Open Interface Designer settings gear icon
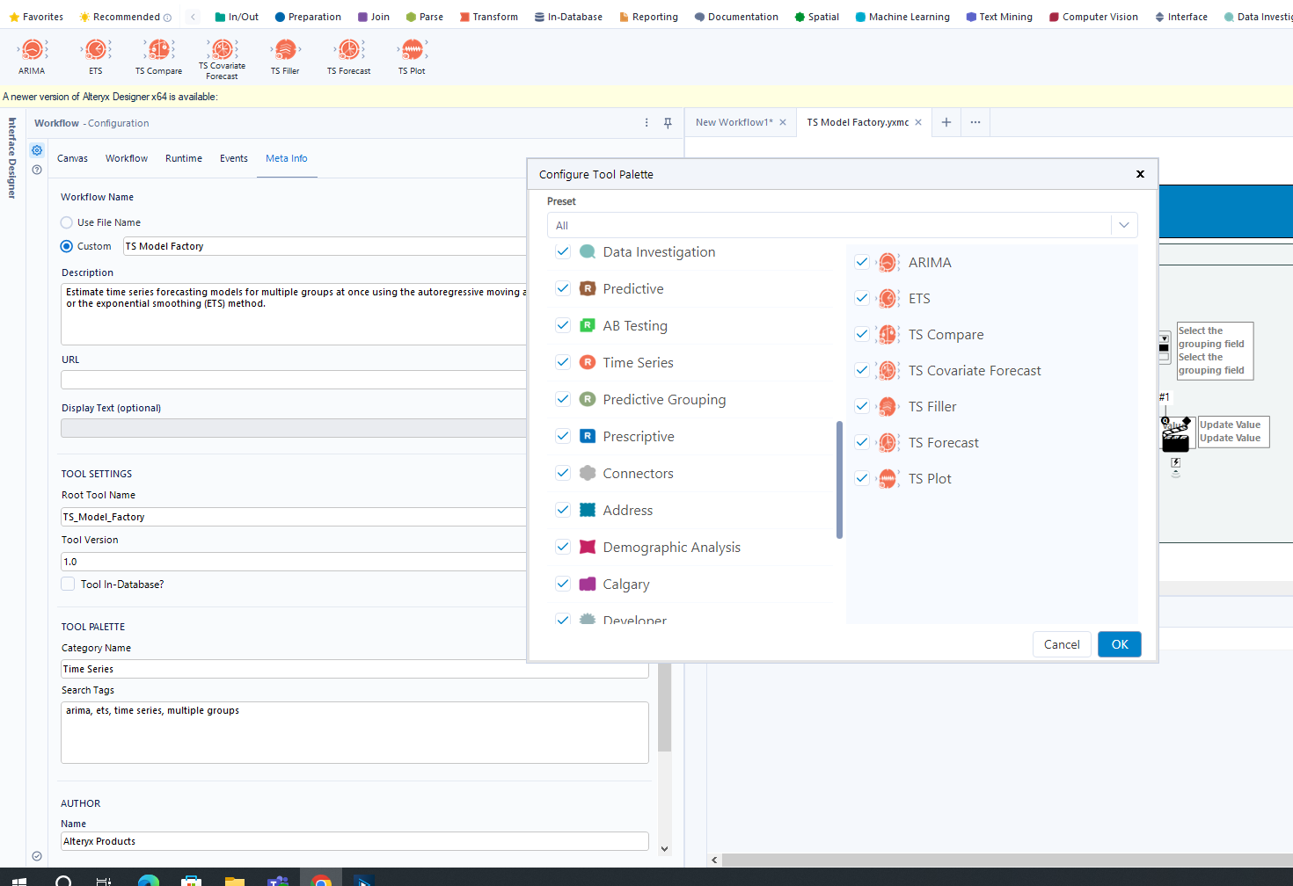 37,150
